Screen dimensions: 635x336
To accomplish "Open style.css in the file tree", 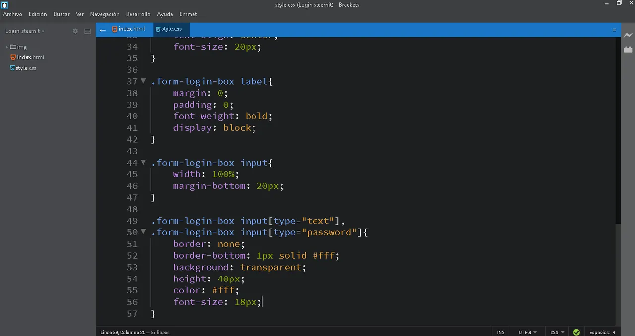I will (x=26, y=68).
